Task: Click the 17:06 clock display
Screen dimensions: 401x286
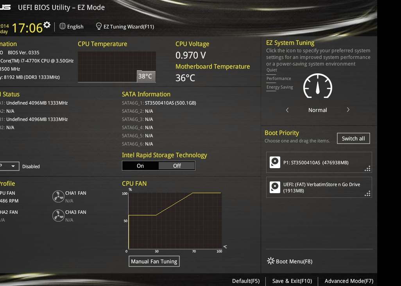Action: (27, 28)
